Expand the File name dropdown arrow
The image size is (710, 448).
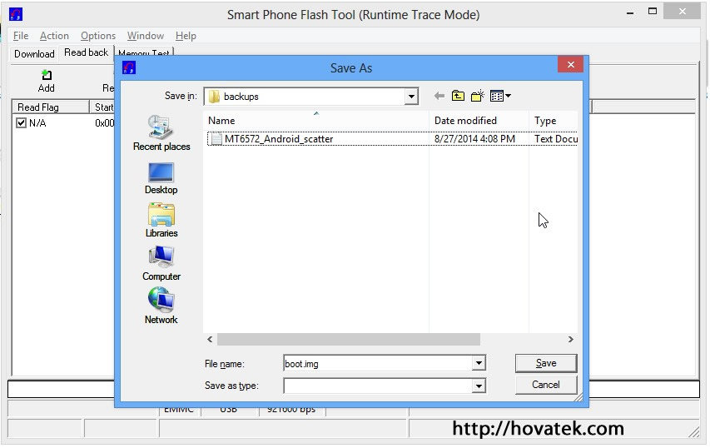pos(478,363)
